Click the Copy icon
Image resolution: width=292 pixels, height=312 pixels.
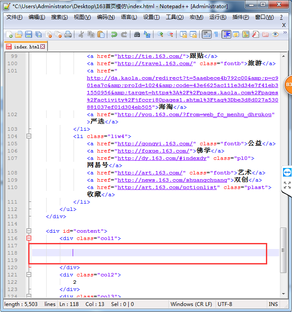point(91,34)
